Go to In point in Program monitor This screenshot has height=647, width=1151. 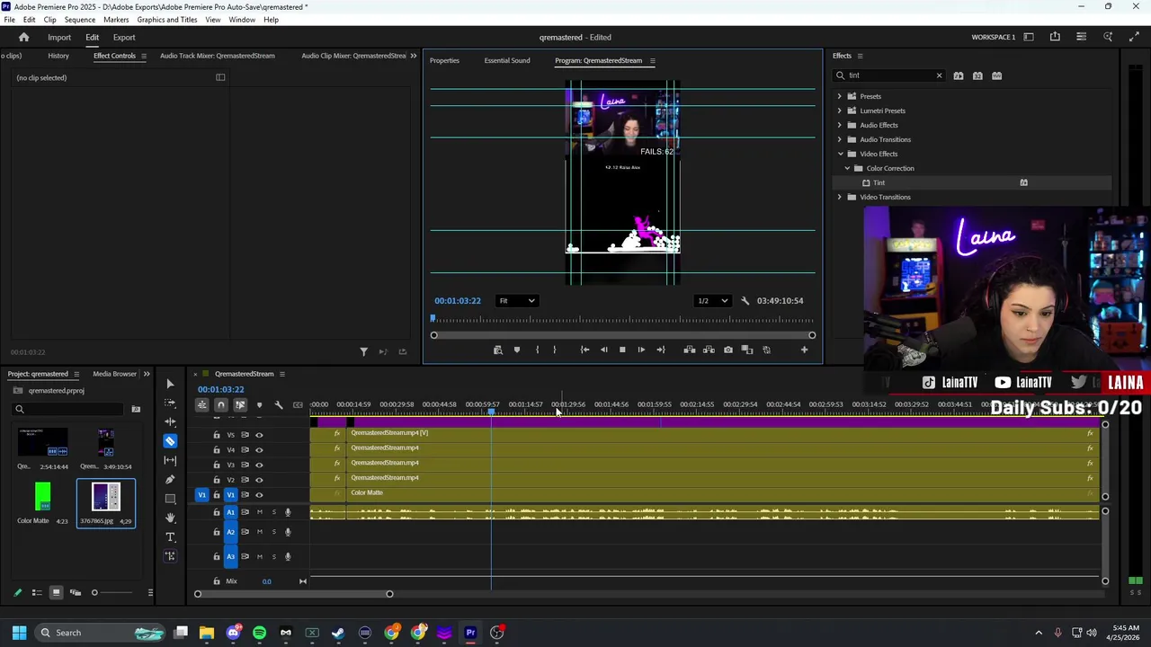click(x=584, y=350)
